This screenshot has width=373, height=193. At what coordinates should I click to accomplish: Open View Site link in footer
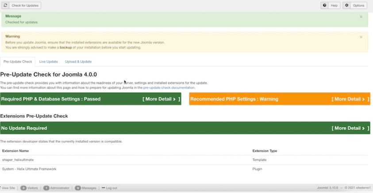tap(8, 188)
